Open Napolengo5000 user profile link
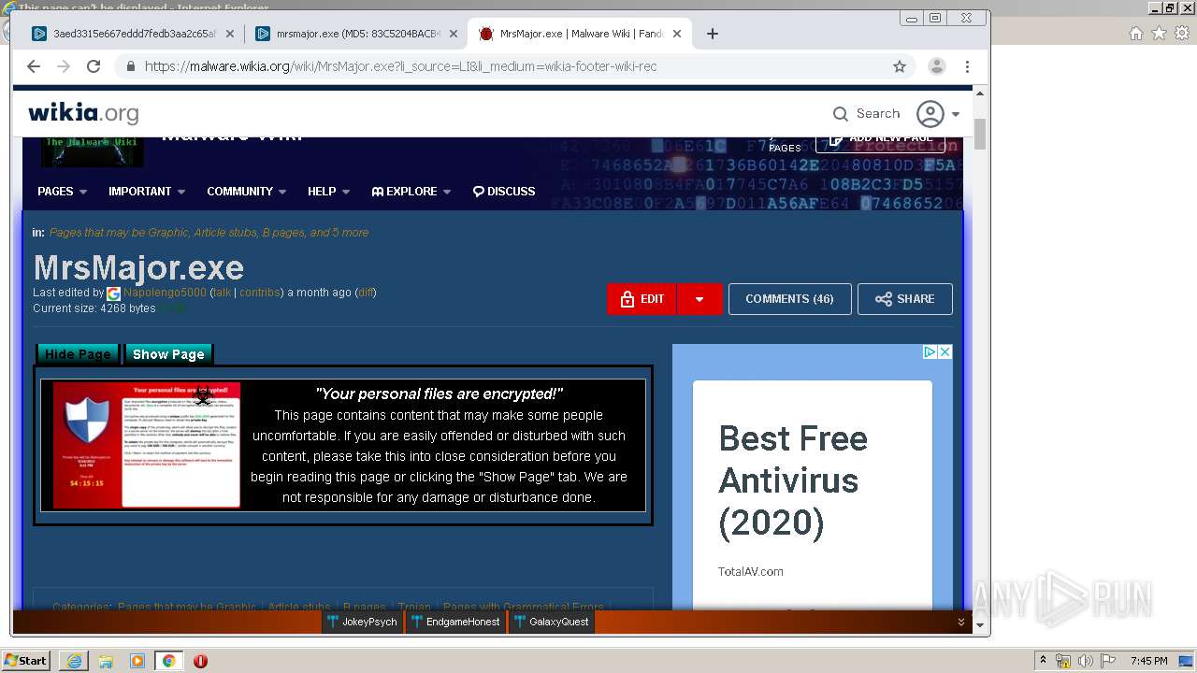This screenshot has height=673, width=1197. click(x=165, y=293)
